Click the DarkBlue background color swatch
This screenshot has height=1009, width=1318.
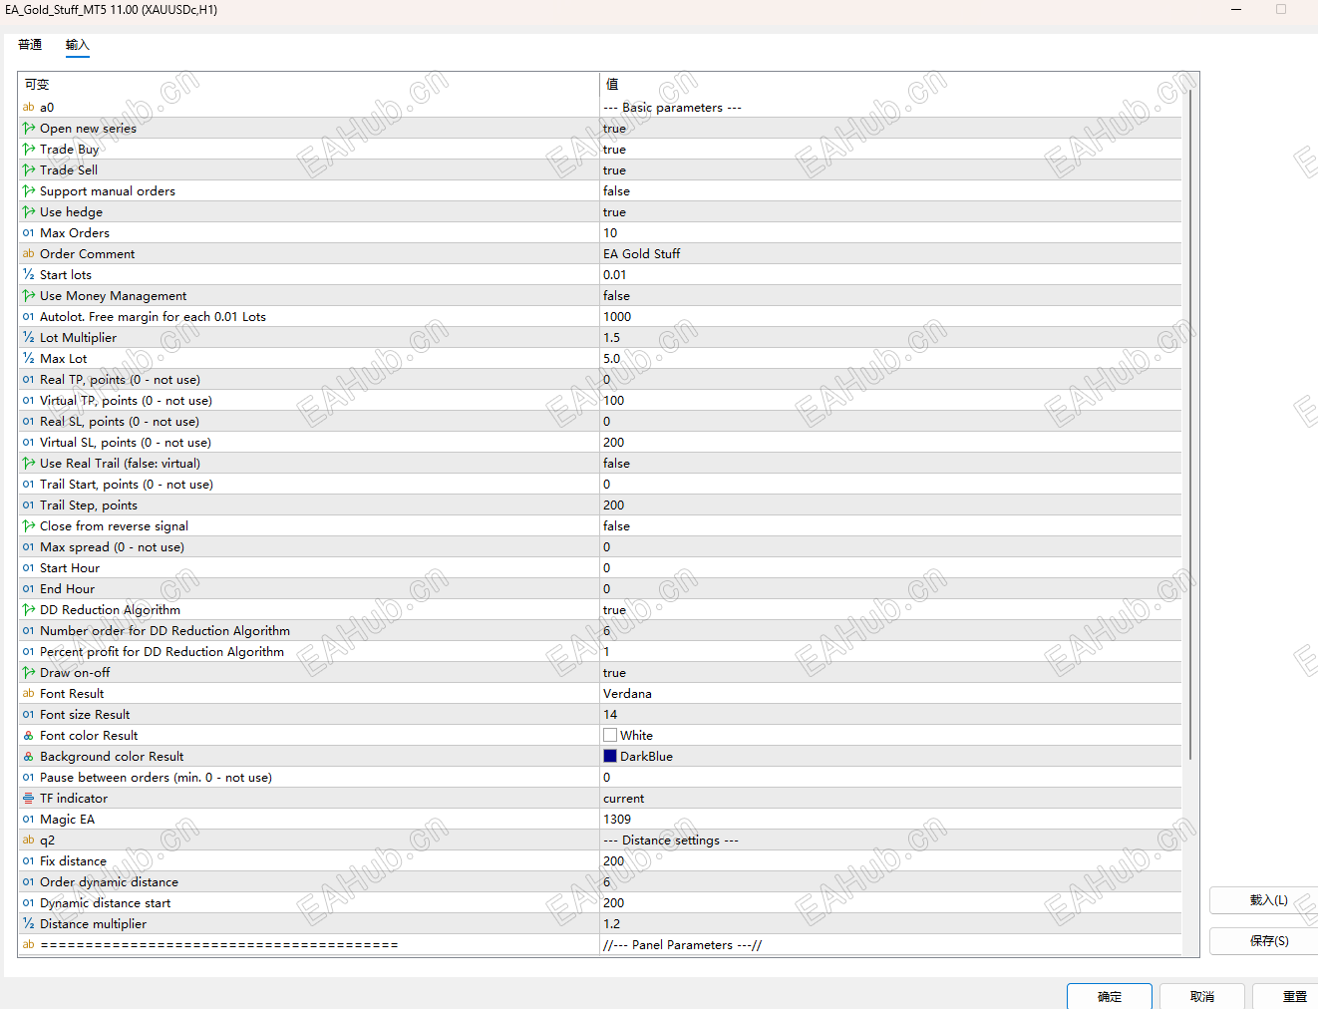(x=609, y=756)
